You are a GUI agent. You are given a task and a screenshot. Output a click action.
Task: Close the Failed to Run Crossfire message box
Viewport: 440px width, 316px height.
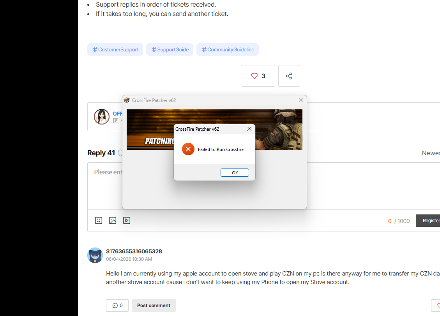(249, 129)
